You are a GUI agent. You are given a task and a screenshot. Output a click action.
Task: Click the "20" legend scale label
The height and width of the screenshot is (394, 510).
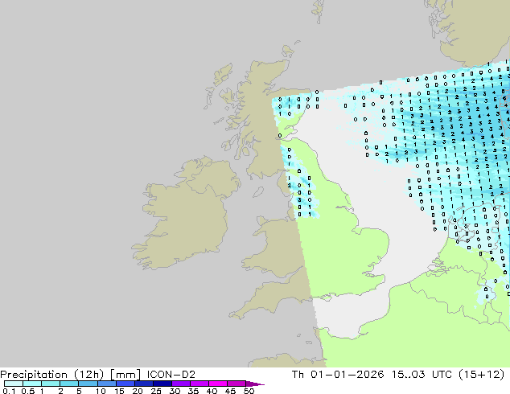[x=138, y=391]
